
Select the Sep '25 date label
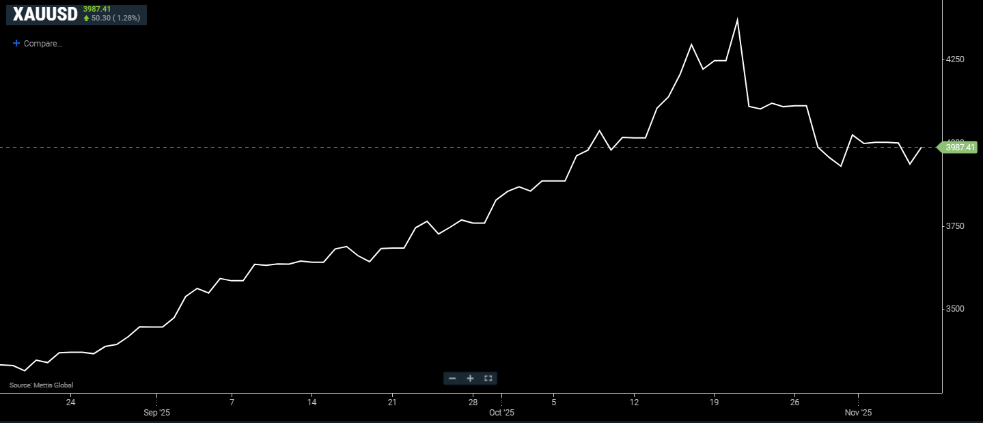(156, 413)
